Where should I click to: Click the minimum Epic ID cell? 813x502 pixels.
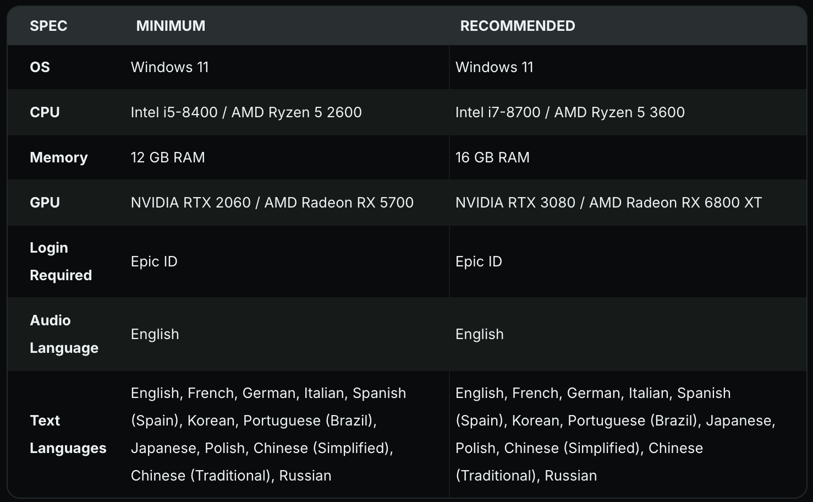154,261
